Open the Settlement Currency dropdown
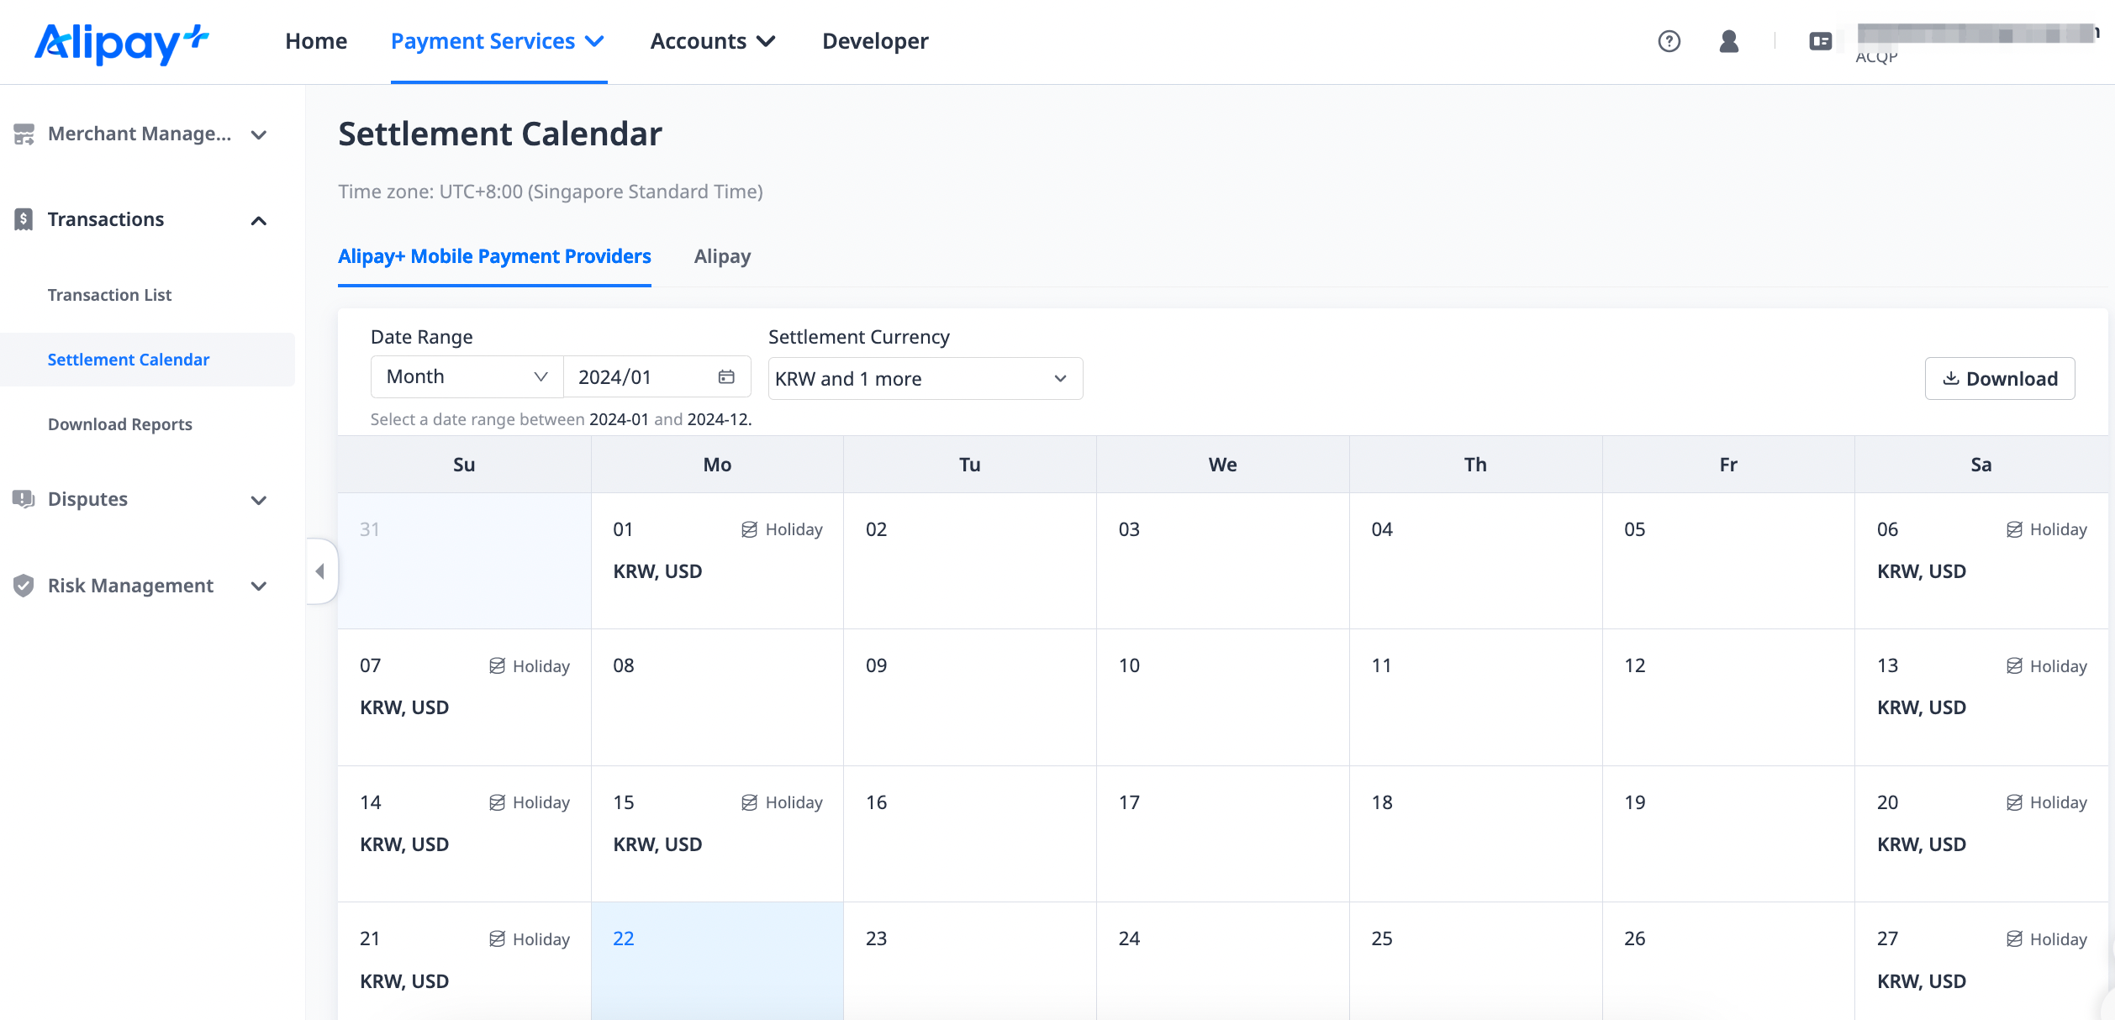Image resolution: width=2115 pixels, height=1020 pixels. pyautogui.click(x=925, y=379)
